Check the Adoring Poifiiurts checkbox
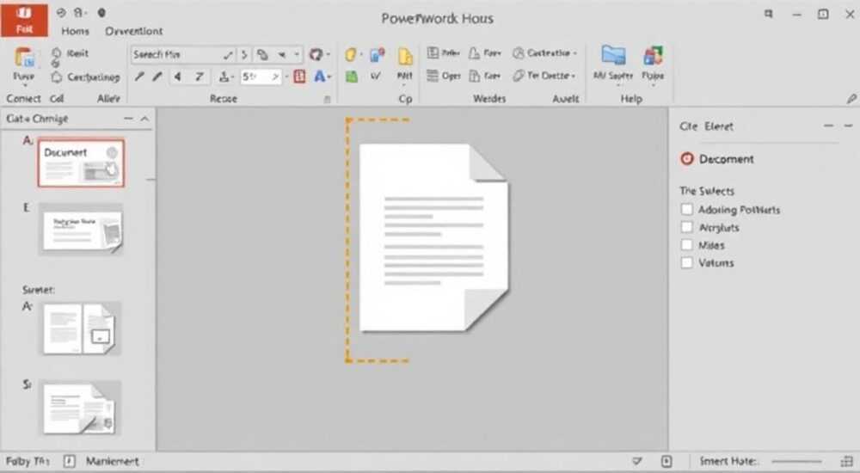This screenshot has width=860, height=473. pos(686,209)
